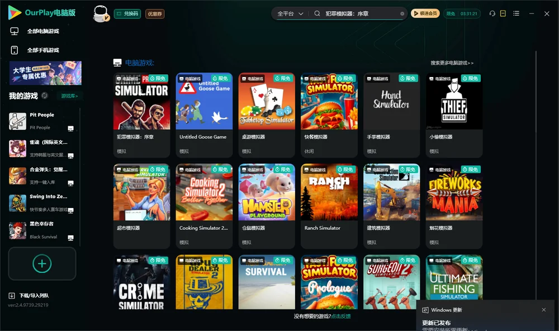
Task: Click the PC icon on 重魂 row
Action: (x=70, y=156)
